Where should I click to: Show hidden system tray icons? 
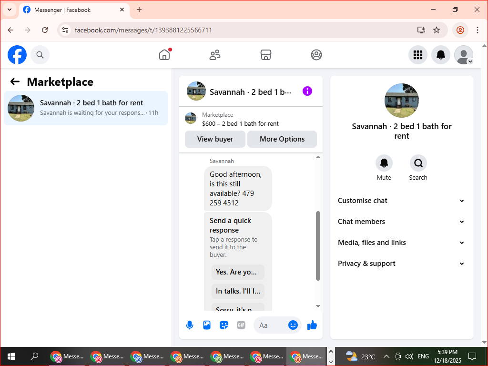(x=386, y=356)
